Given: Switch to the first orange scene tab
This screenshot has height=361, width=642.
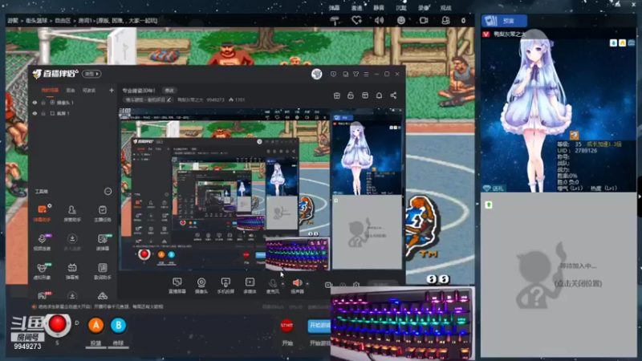Looking at the screenshot, I should tap(50, 90).
